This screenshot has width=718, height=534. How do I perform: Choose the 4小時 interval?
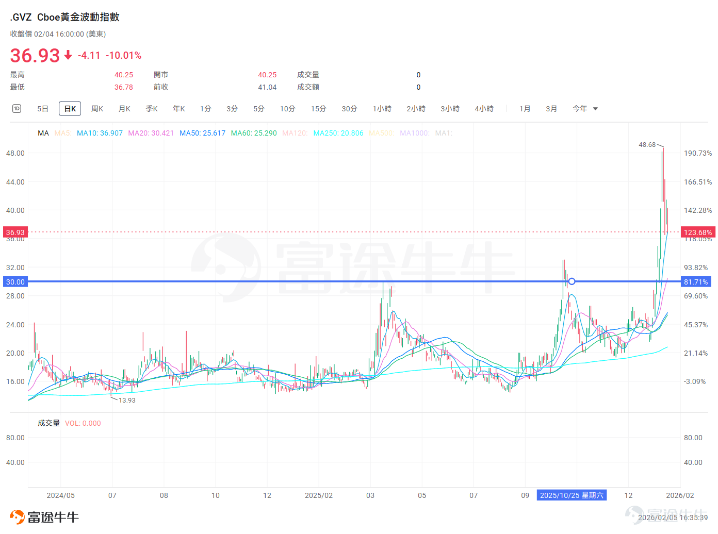(x=484, y=109)
